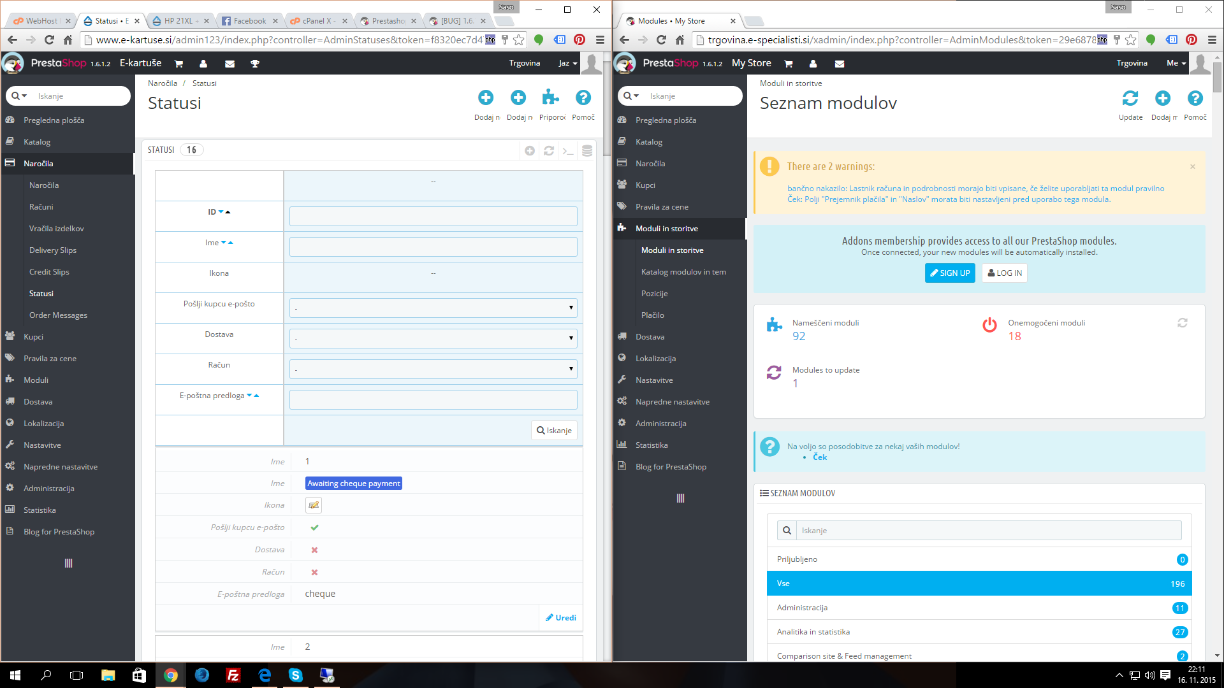Click the Pomoč help icon on Statusi page
This screenshot has width=1224, height=688.
click(583, 97)
